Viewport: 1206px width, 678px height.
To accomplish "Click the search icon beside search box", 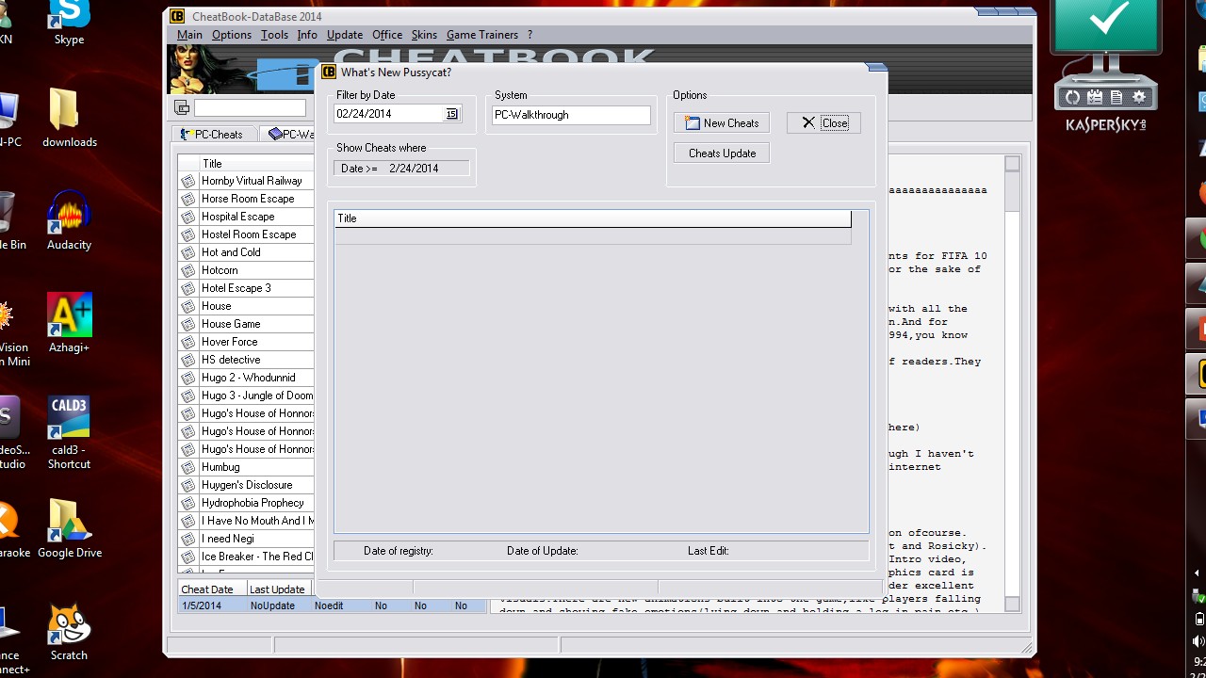I will tap(183, 108).
